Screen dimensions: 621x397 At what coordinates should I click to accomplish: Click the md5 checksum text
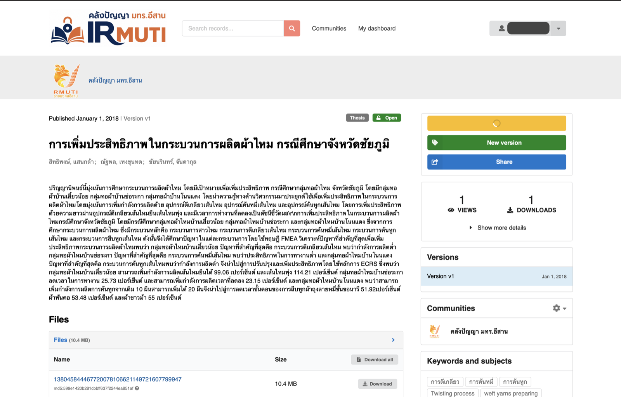click(94, 388)
